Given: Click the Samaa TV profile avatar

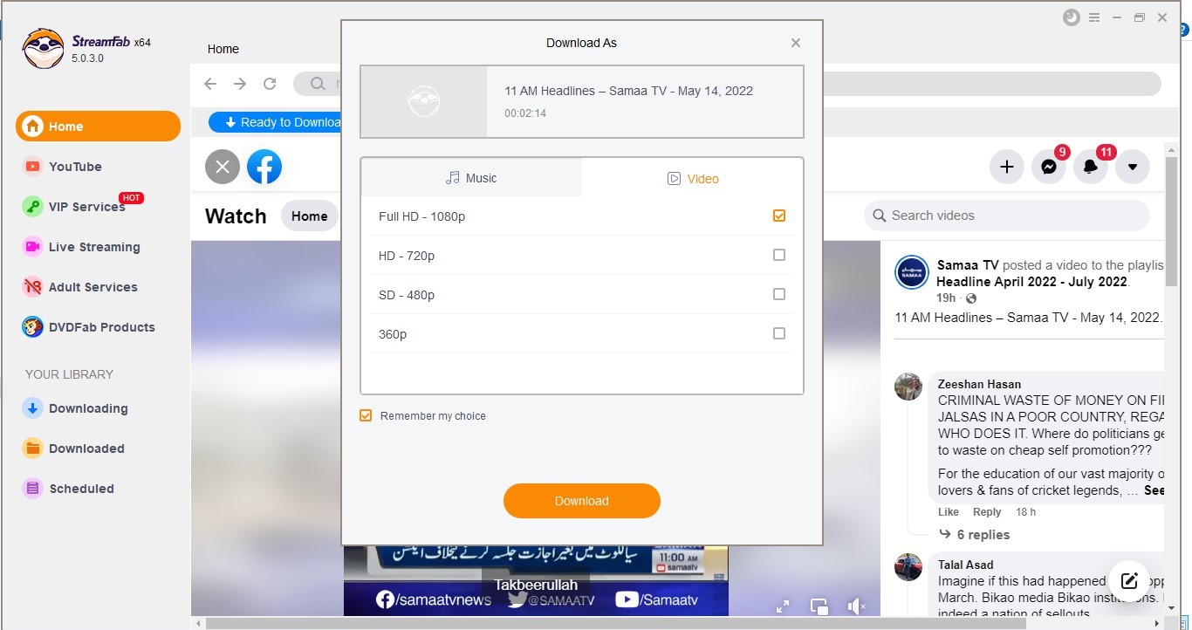Looking at the screenshot, I should point(912,273).
